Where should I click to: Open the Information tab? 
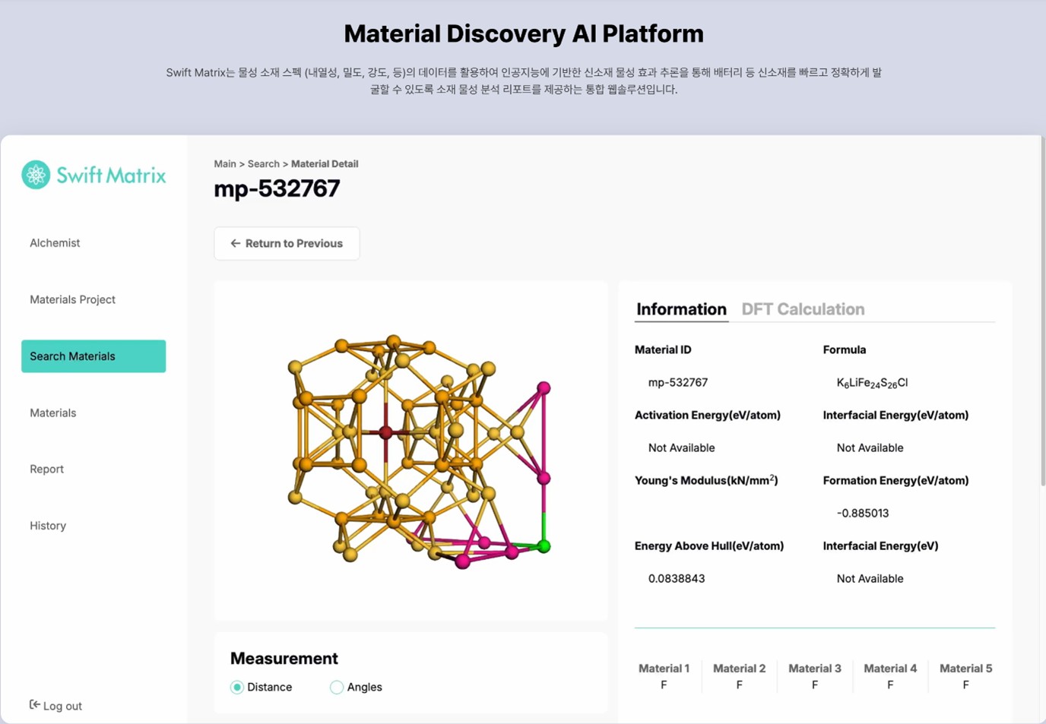point(681,309)
